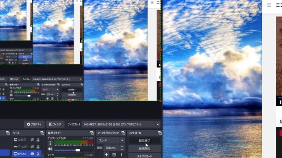
Task: Select the ePSXe source row
Action: (27, 154)
